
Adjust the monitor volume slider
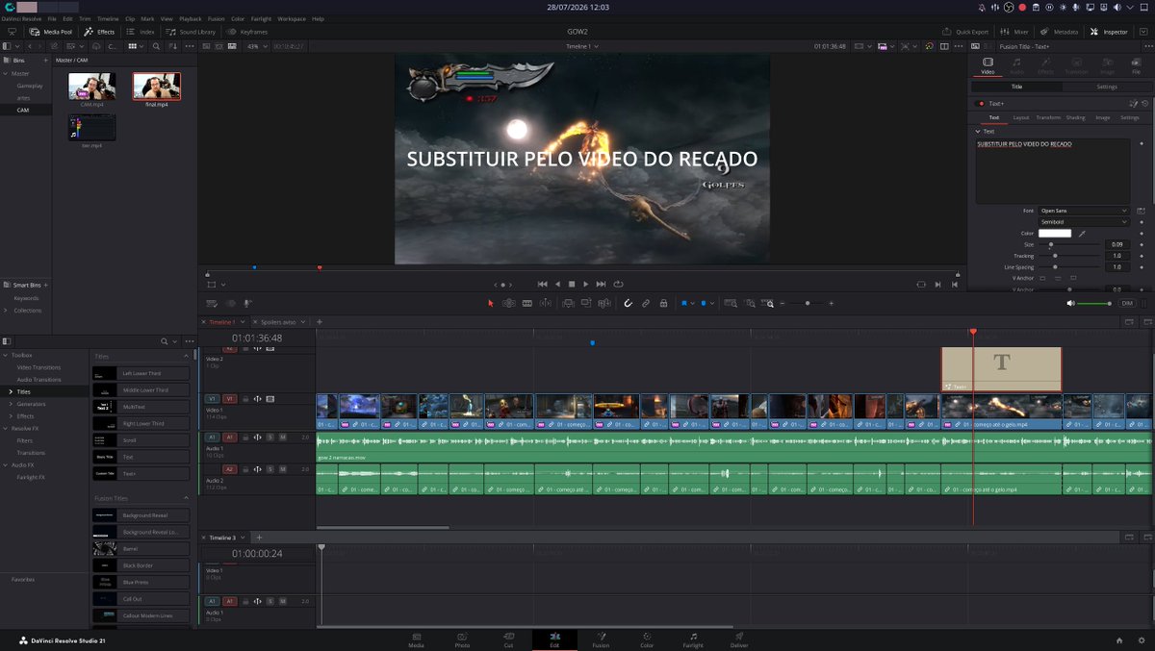point(1095,304)
